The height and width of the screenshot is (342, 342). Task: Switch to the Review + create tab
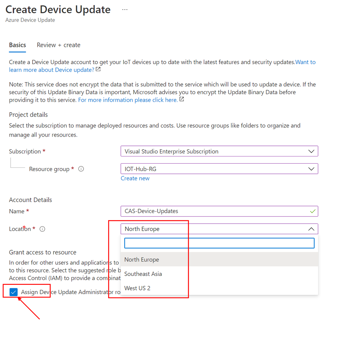(x=59, y=45)
